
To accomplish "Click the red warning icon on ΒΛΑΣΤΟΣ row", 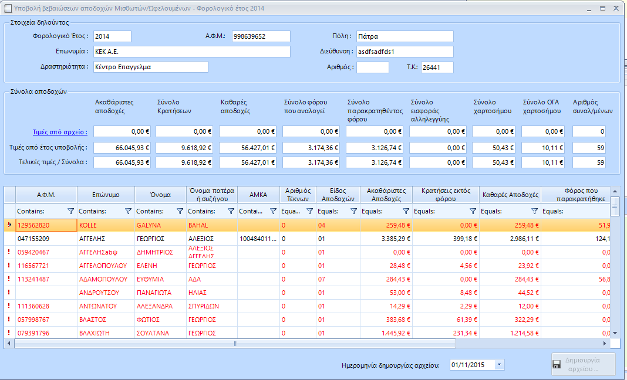I will coord(9,319).
